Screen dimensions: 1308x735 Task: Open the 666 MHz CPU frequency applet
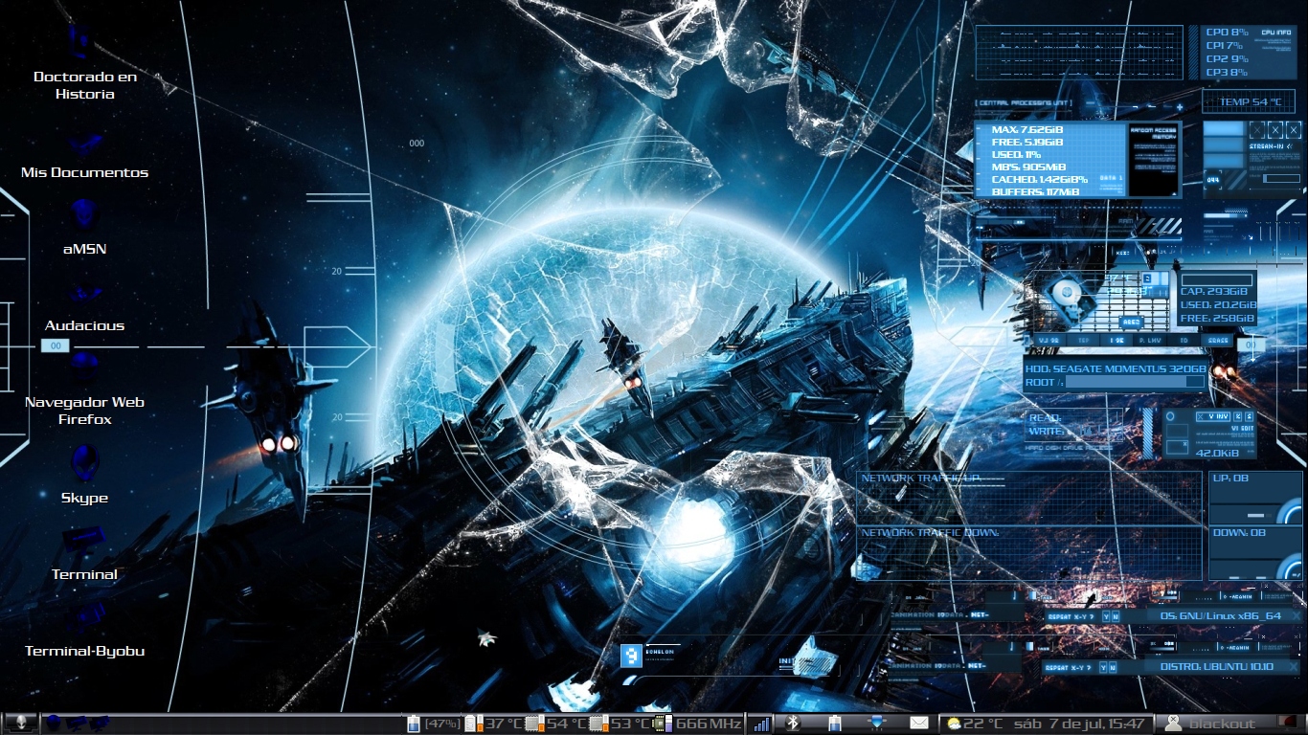(x=698, y=724)
